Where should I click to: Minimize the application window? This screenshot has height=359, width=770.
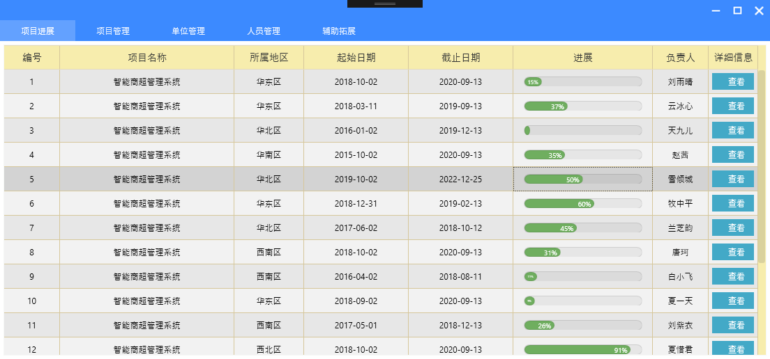point(716,10)
